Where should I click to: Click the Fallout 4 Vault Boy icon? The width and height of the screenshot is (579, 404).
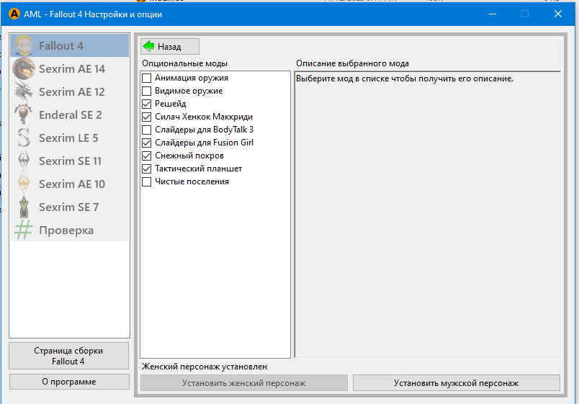tap(24, 45)
